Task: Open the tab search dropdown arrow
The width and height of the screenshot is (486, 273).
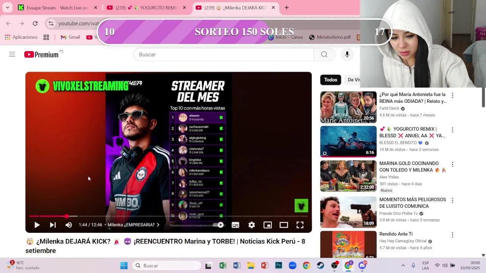Action: point(7,8)
